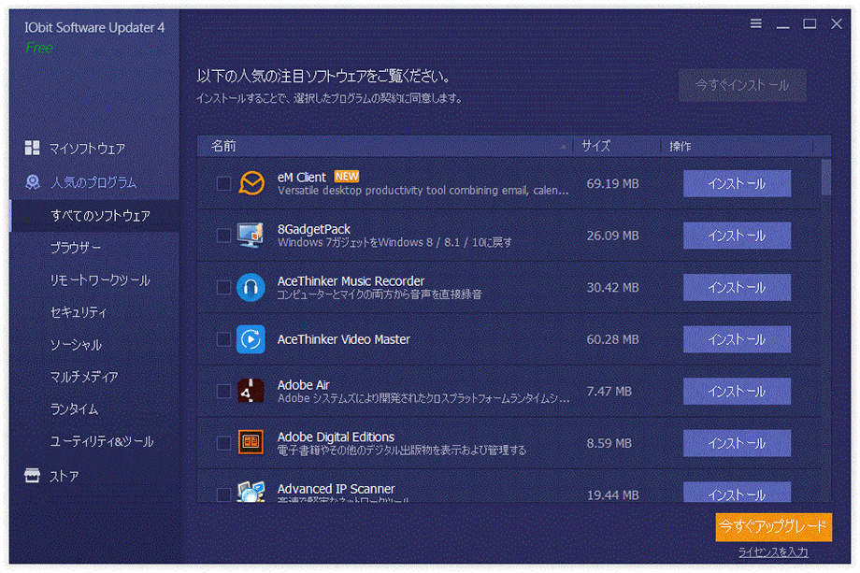This screenshot has height=573, width=860.
Task: Click the 60.28 MB size value
Action: tap(612, 340)
